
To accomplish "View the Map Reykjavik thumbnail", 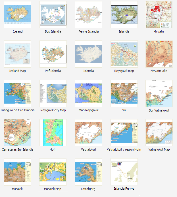I will tap(89, 93).
